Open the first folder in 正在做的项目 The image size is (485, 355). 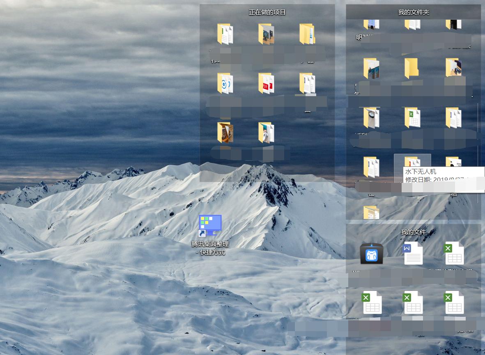tap(225, 34)
